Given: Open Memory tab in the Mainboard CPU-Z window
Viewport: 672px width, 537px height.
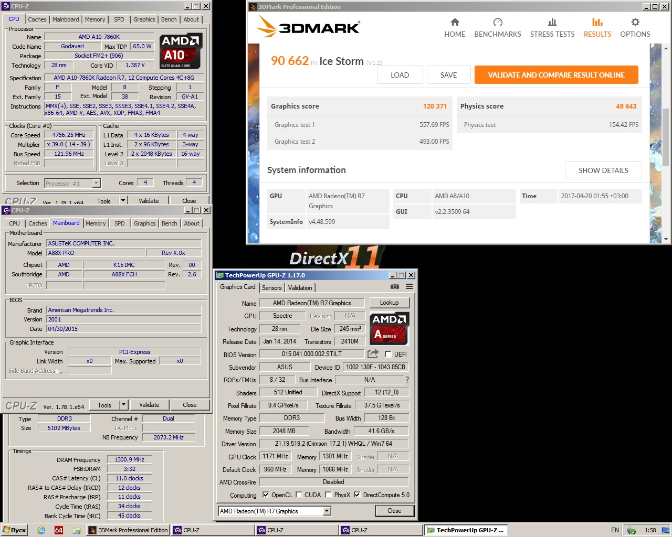Looking at the screenshot, I should tap(96, 223).
